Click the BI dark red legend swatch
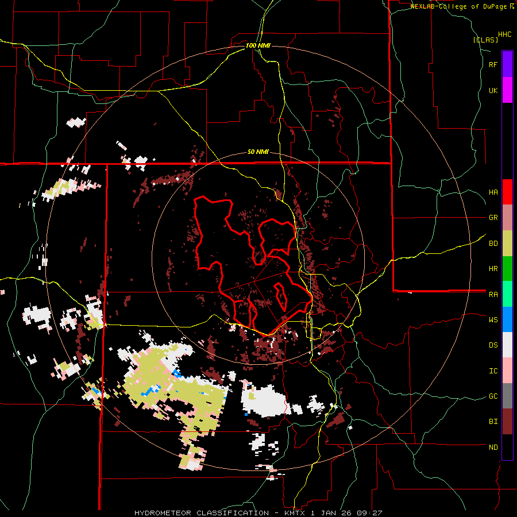Screen dimensions: 517x517 point(507,422)
